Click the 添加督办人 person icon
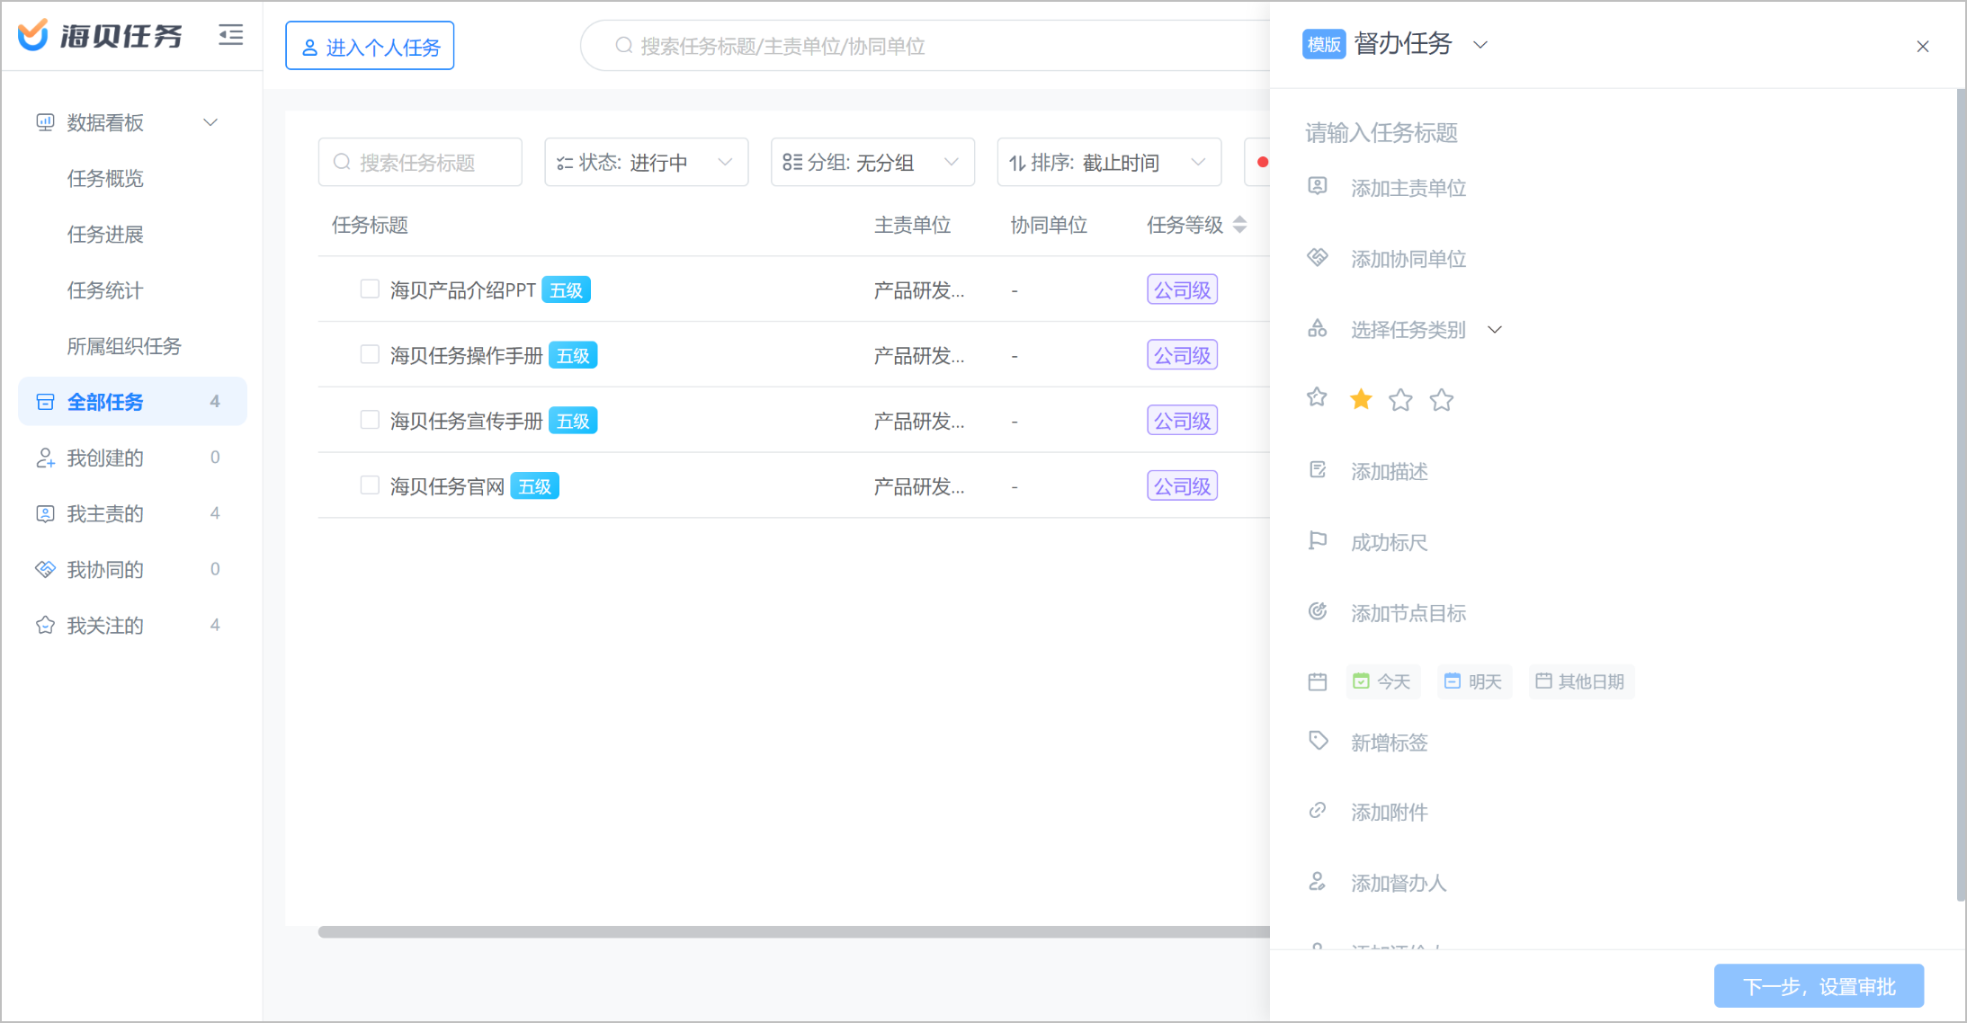 [1318, 882]
